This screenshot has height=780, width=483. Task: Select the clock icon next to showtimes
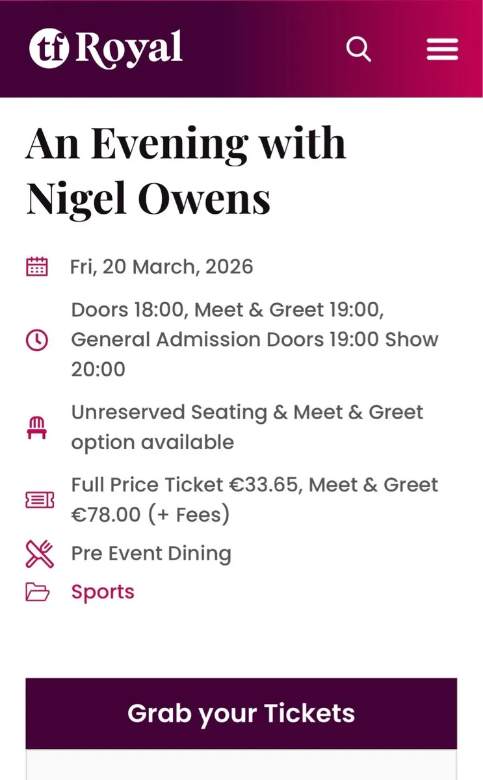click(38, 339)
